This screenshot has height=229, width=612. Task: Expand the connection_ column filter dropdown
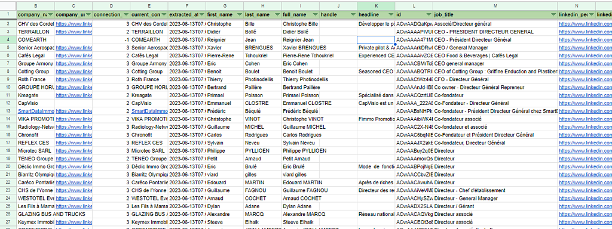coord(126,15)
